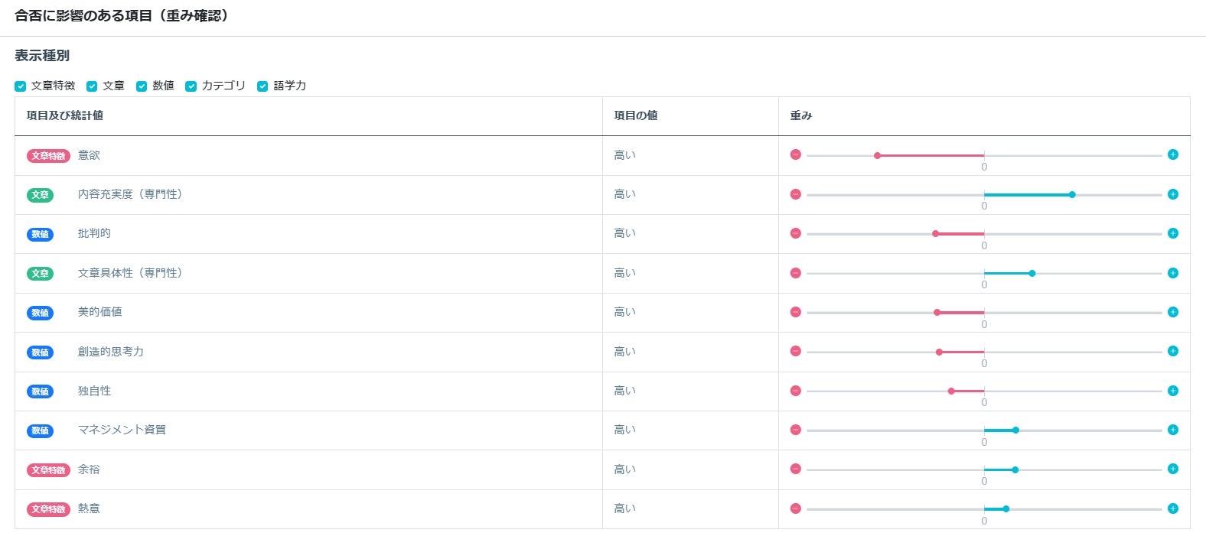The height and width of the screenshot is (536, 1206).
Task: Select the 文章特徴 tag on 余裕 row
Action: (48, 470)
